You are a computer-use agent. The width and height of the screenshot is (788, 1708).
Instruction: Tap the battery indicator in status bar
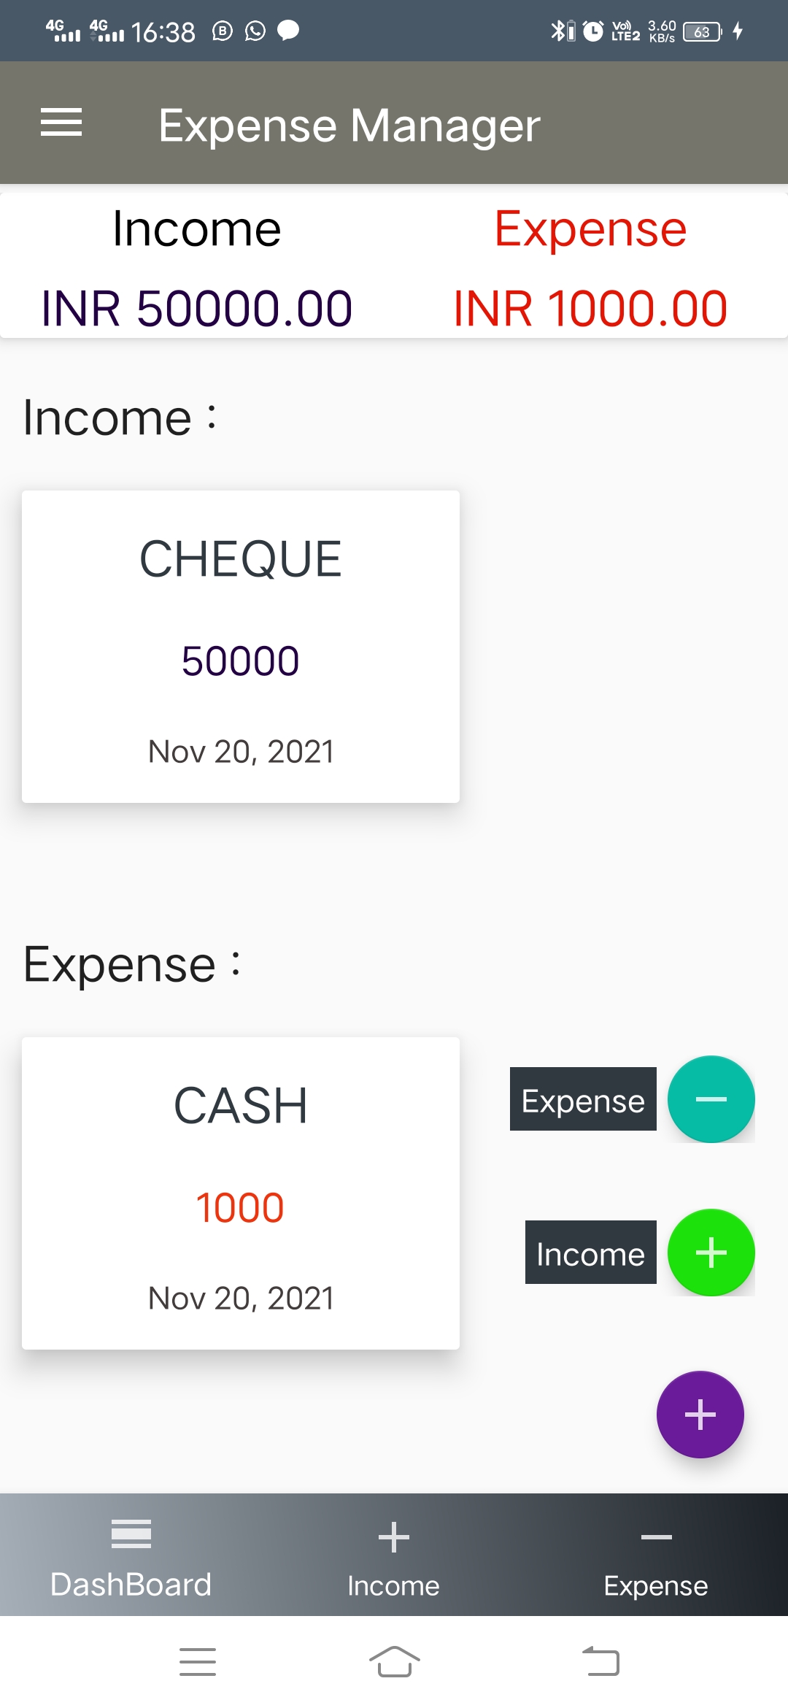click(x=702, y=31)
